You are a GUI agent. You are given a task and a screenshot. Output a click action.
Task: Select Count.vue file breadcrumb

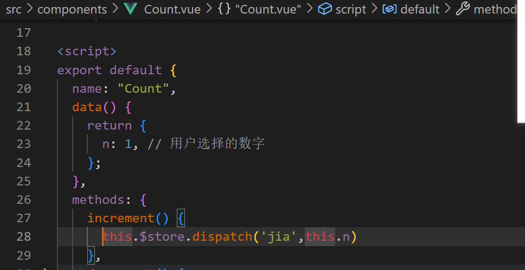coord(172,9)
